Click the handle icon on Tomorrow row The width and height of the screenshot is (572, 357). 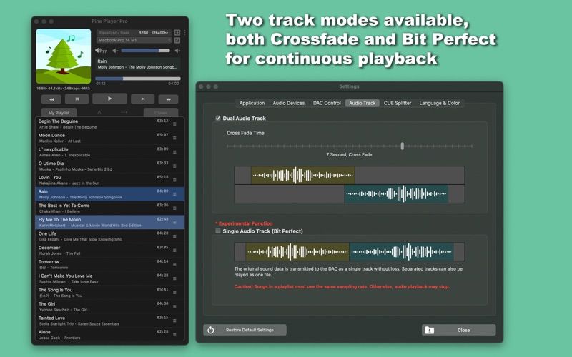(x=174, y=264)
